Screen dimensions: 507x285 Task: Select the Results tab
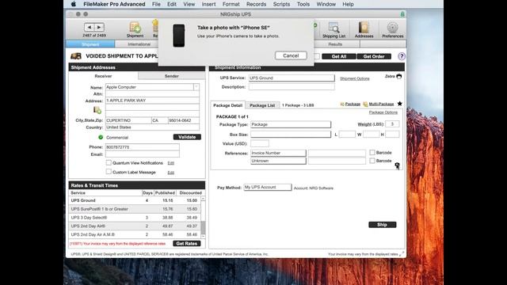point(335,44)
